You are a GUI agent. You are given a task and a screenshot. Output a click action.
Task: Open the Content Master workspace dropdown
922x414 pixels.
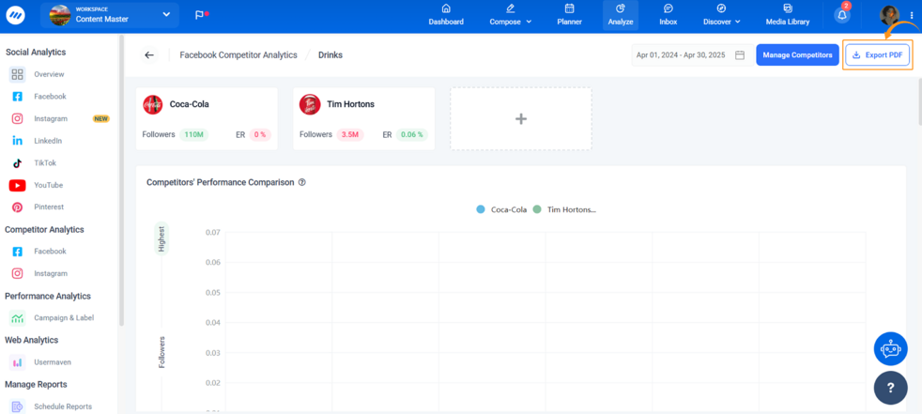(x=111, y=15)
